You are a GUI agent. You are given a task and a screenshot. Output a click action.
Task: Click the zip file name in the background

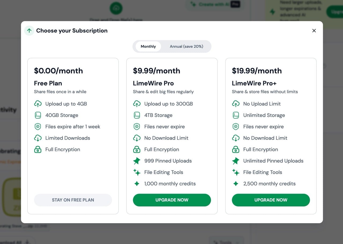(x=21, y=226)
